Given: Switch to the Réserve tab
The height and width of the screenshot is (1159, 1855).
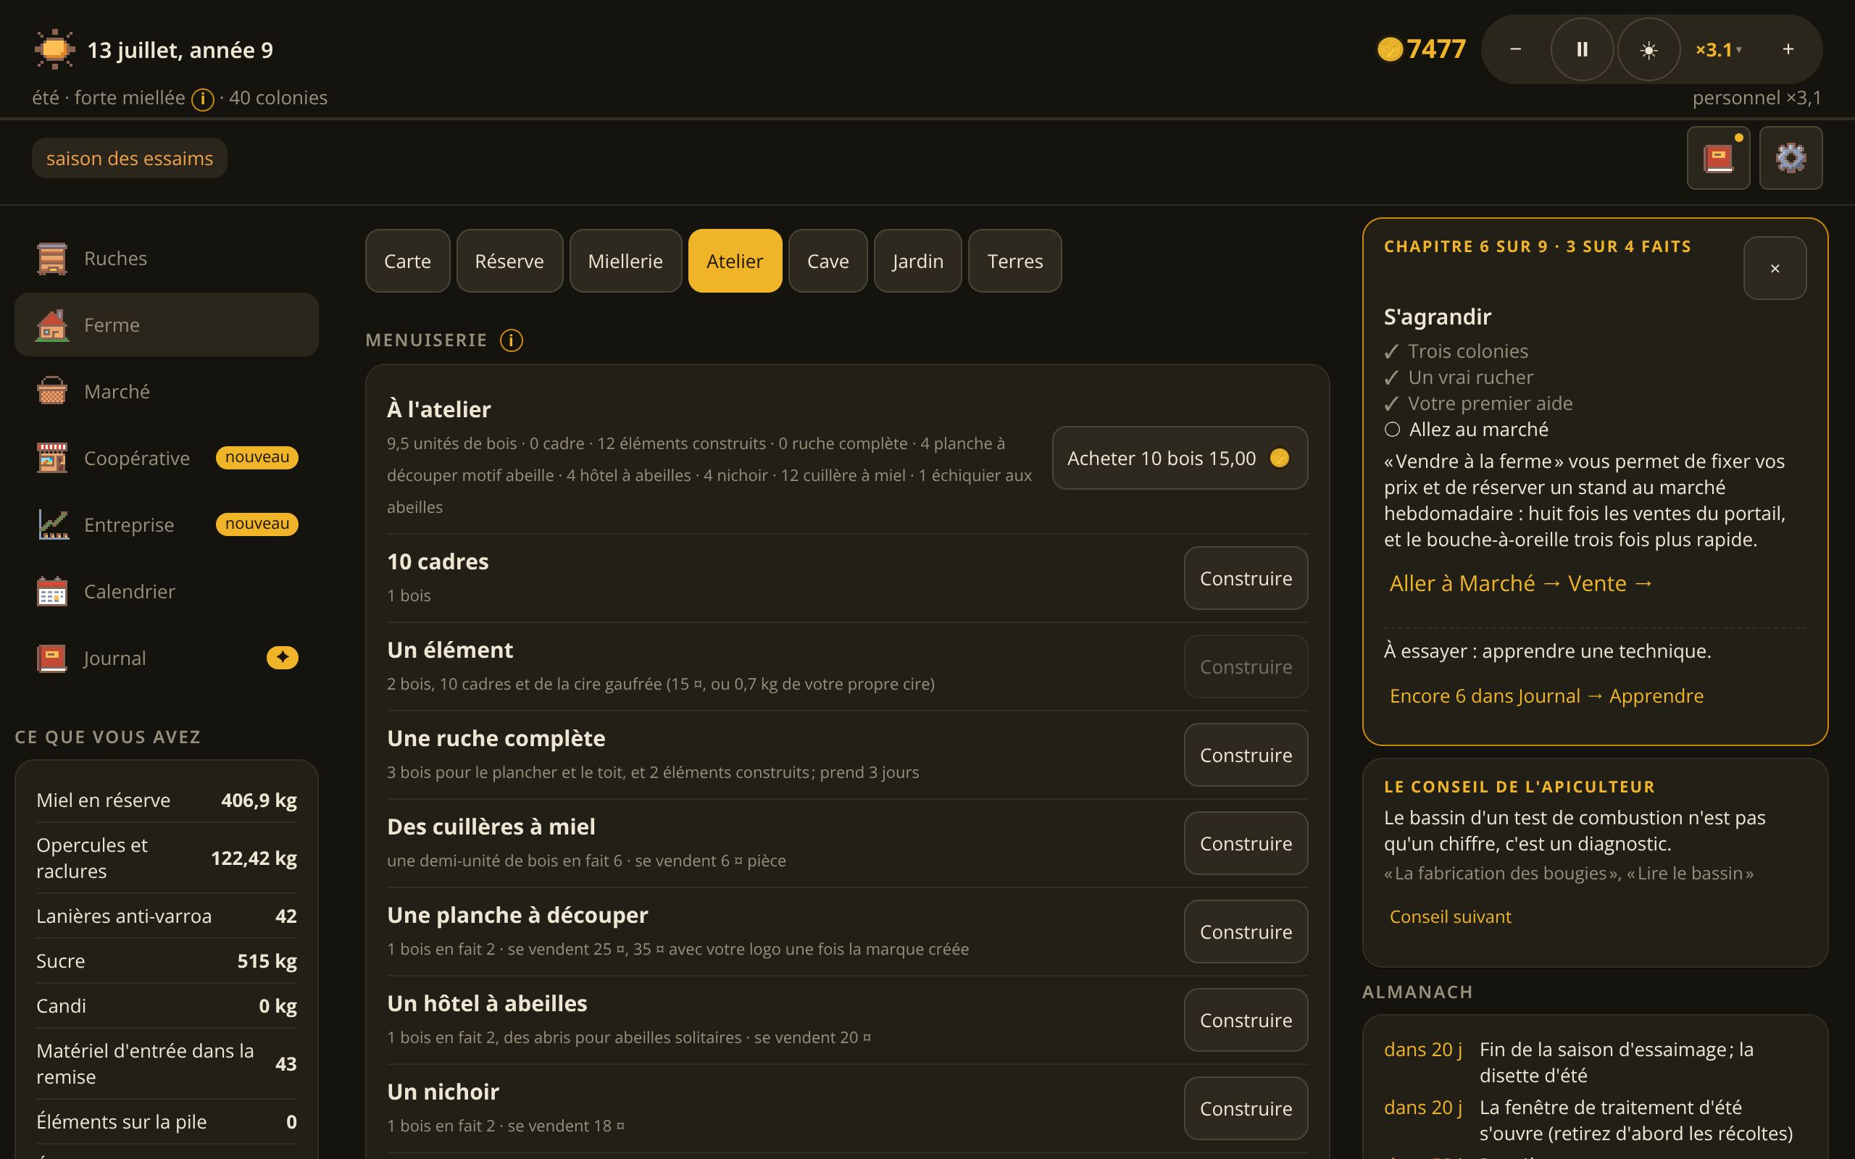Looking at the screenshot, I should (509, 261).
